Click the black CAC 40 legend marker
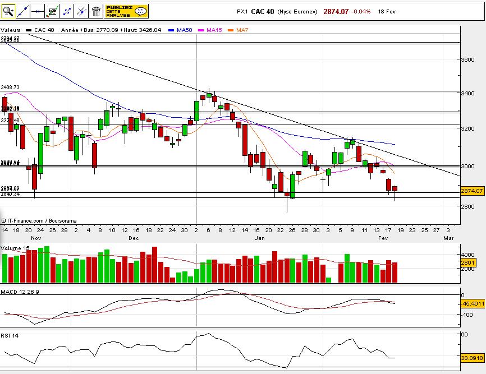The width and height of the screenshot is (486, 374). click(29, 30)
